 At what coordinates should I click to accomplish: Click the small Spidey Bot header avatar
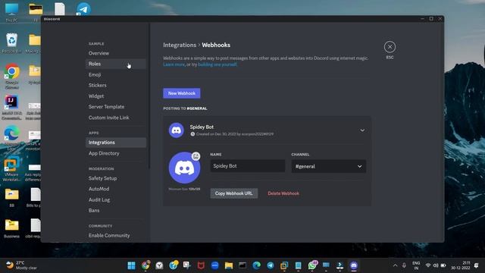pyautogui.click(x=177, y=130)
